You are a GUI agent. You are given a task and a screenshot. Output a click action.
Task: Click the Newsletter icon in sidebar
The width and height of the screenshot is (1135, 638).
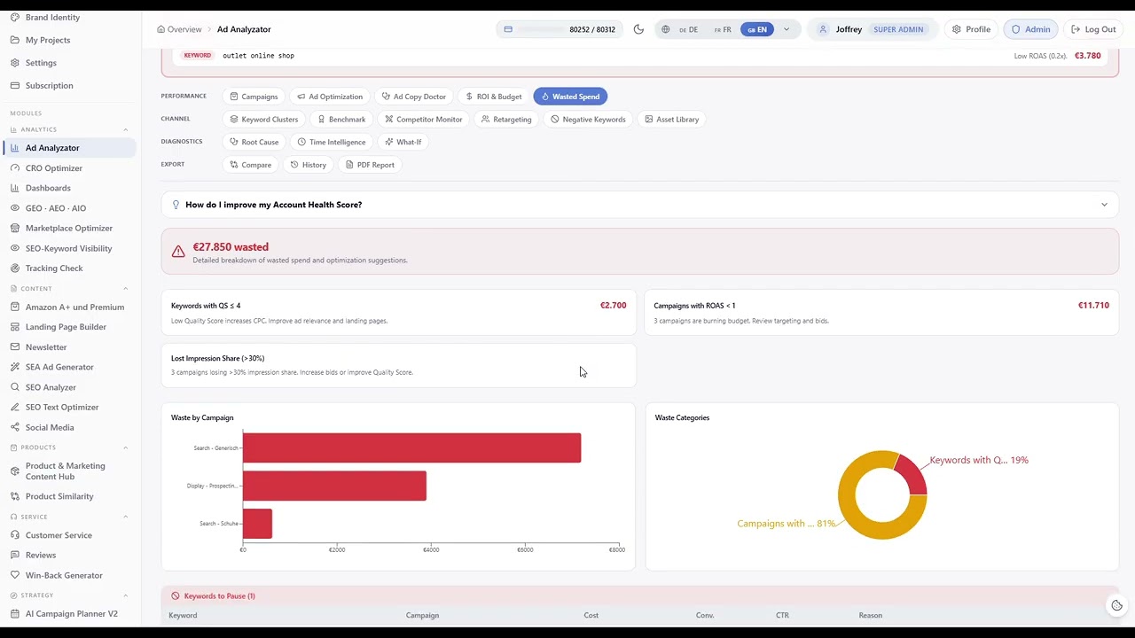click(x=16, y=347)
